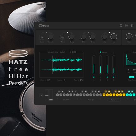136x136 pixels.
Task: Toggle the Delay section power dot
Action: 67,32
